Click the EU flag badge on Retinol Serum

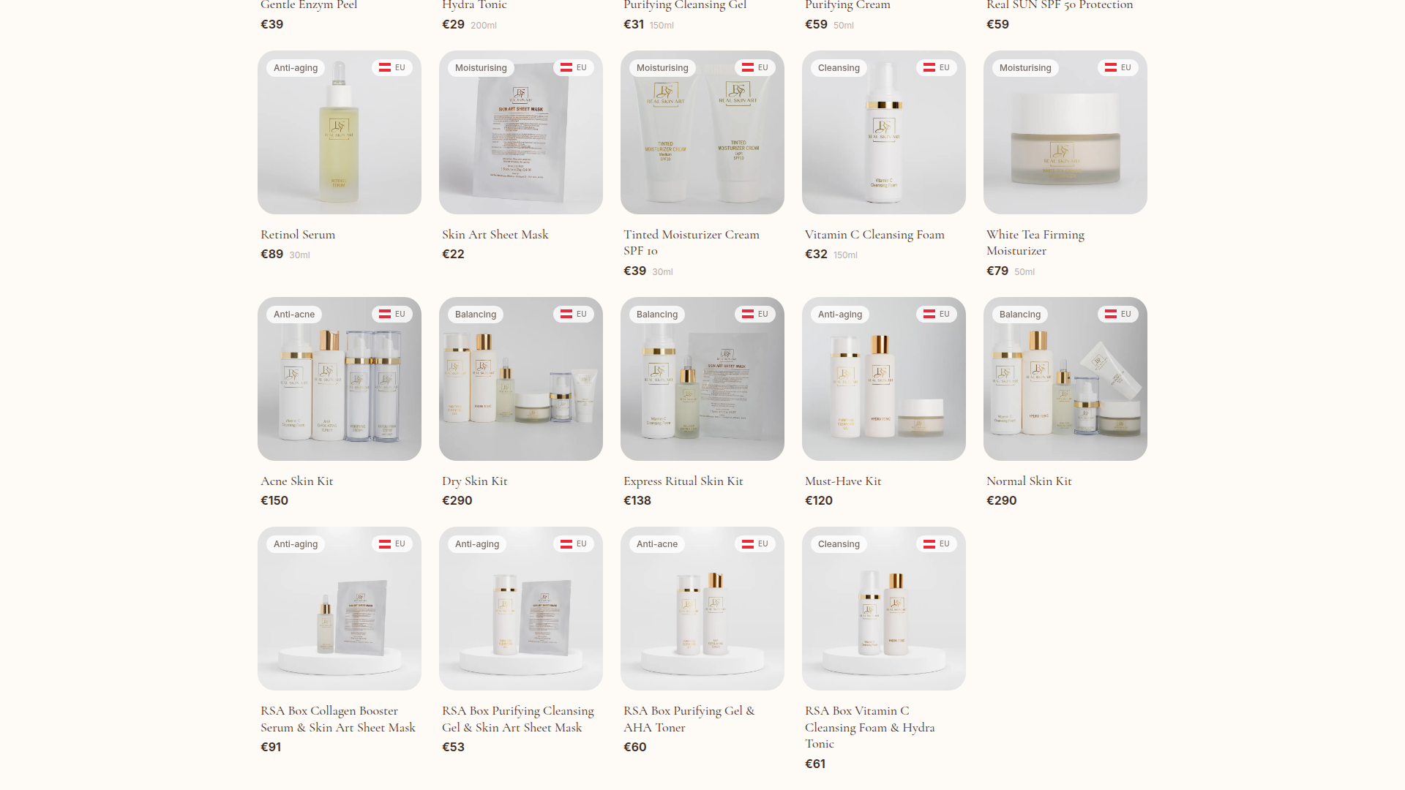click(x=392, y=67)
